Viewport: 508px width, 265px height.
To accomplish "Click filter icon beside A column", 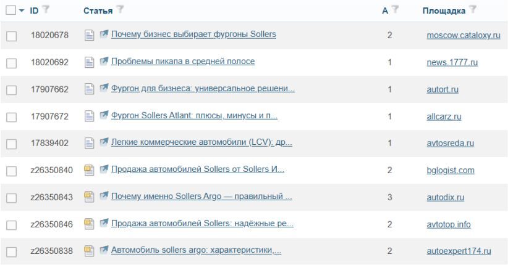I will pyautogui.click(x=395, y=10).
